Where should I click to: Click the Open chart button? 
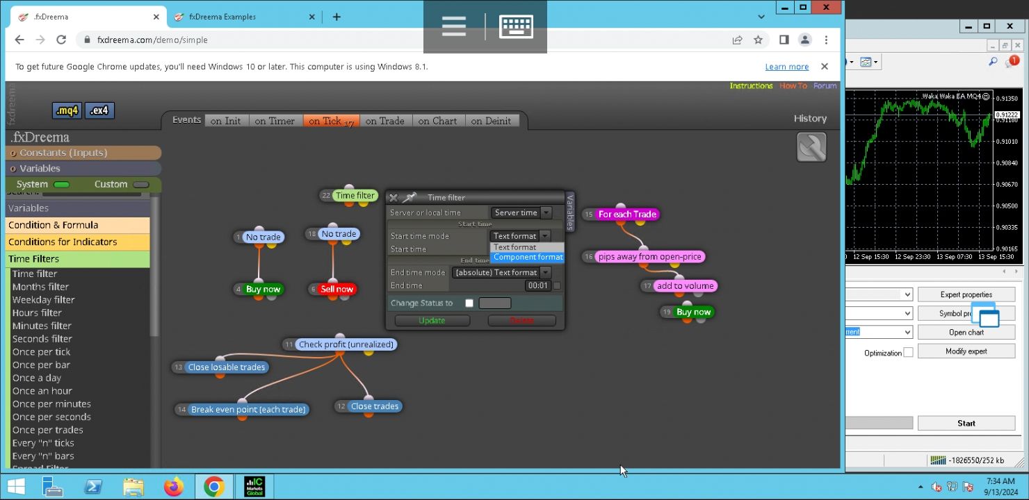click(966, 332)
